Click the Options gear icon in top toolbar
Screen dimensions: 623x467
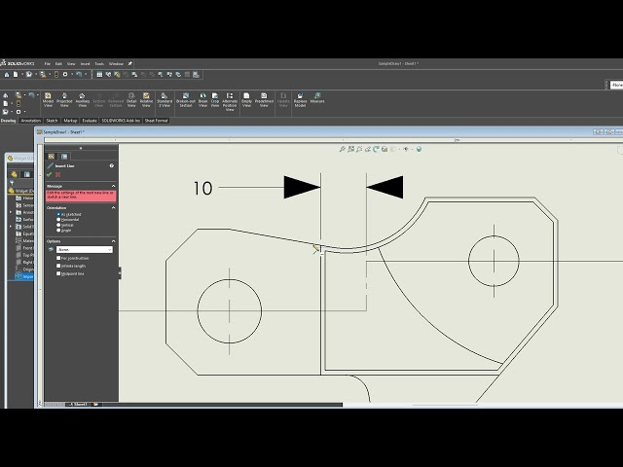pyautogui.click(x=65, y=74)
